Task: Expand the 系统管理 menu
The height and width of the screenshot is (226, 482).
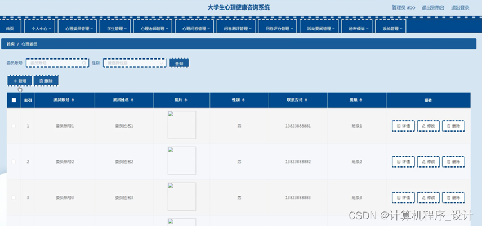Action: coord(390,26)
